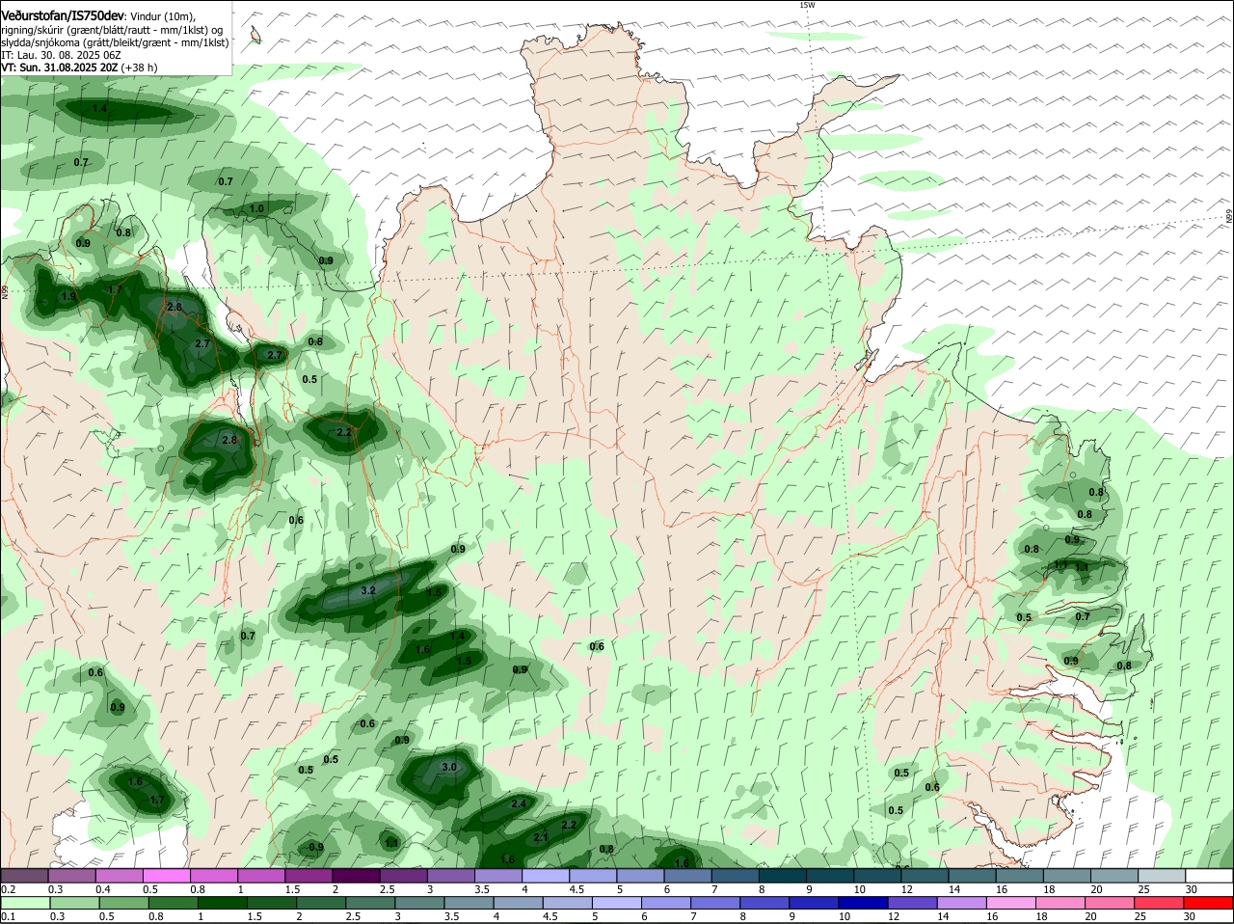Click the 3.0 precipitation value on the map

448,767
